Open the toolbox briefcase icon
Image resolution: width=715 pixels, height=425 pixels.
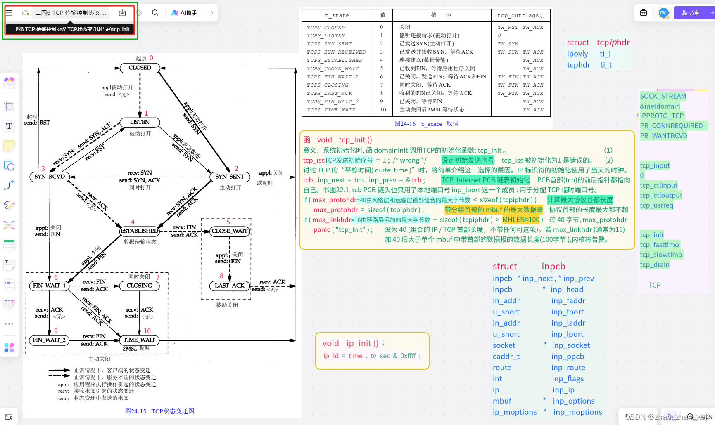(644, 13)
